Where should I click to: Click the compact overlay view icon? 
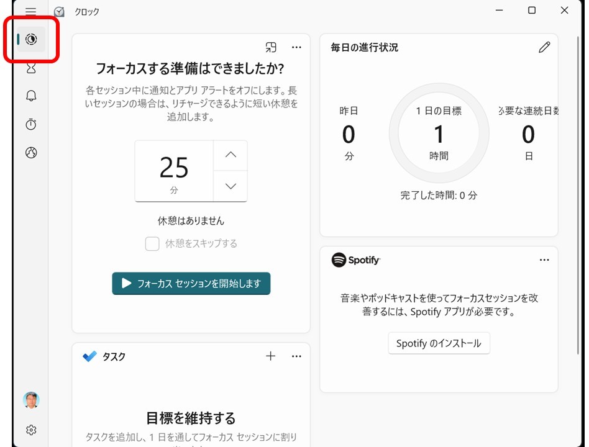coord(271,47)
